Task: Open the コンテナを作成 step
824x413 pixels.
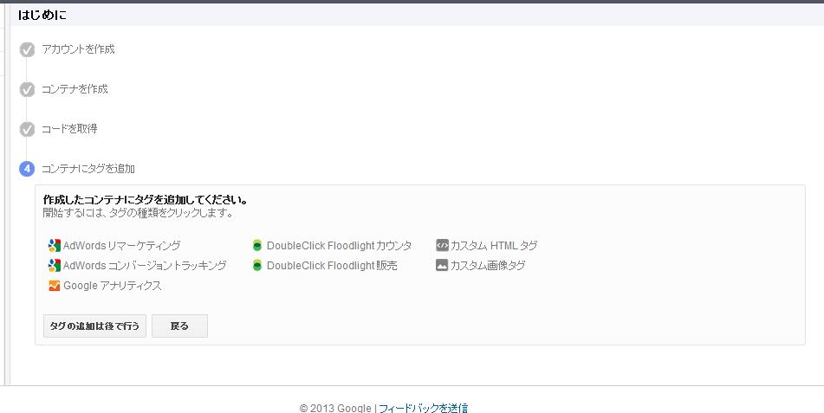Action: click(x=75, y=89)
